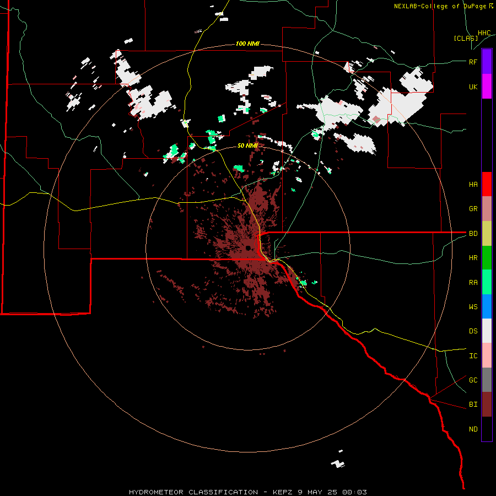Click the RA light green legend swatch
This screenshot has width=496, height=496.
tap(487, 282)
